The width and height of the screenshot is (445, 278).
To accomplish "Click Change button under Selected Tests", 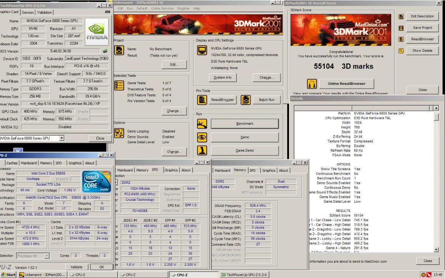I will tap(174, 111).
